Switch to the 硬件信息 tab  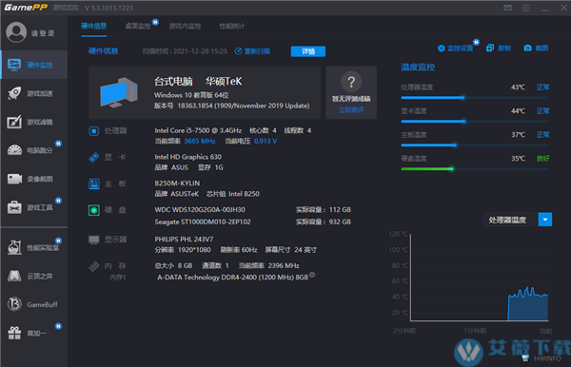click(x=93, y=27)
